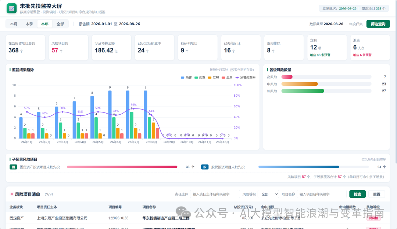The height and width of the screenshot is (229, 397).
Task: Open the 已认定及处置中 24 card
Action: point(154,48)
